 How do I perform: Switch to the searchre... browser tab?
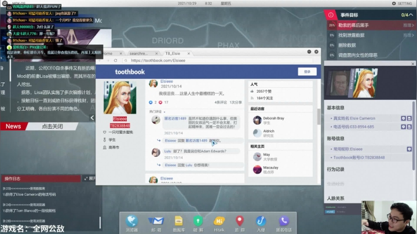click(x=138, y=53)
